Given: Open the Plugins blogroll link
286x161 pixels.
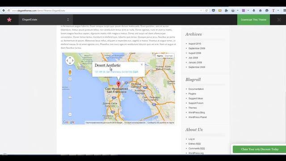Looking at the screenshot, I should [x=192, y=93].
